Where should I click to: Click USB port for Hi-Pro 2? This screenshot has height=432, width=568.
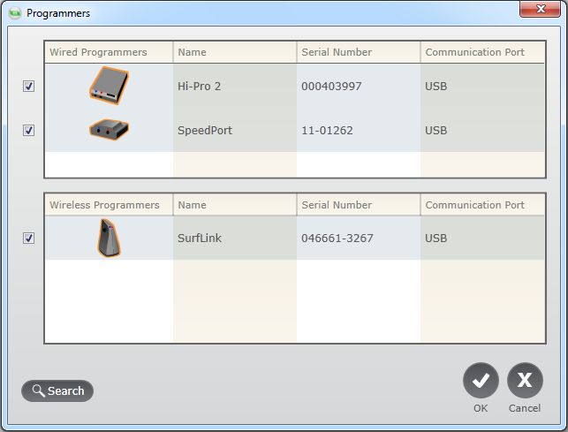(x=436, y=87)
